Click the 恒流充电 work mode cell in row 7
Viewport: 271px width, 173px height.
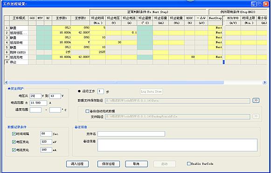point(19,57)
